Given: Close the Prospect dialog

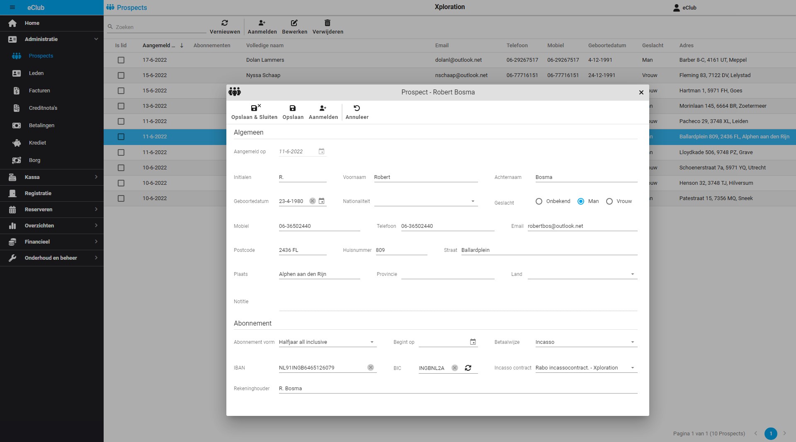Looking at the screenshot, I should 641,92.
